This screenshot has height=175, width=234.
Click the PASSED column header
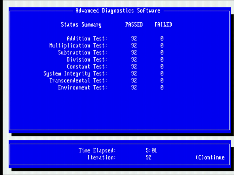(134, 24)
